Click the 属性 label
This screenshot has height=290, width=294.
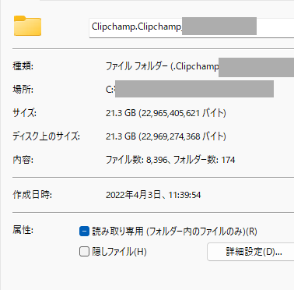pyautogui.click(x=23, y=230)
